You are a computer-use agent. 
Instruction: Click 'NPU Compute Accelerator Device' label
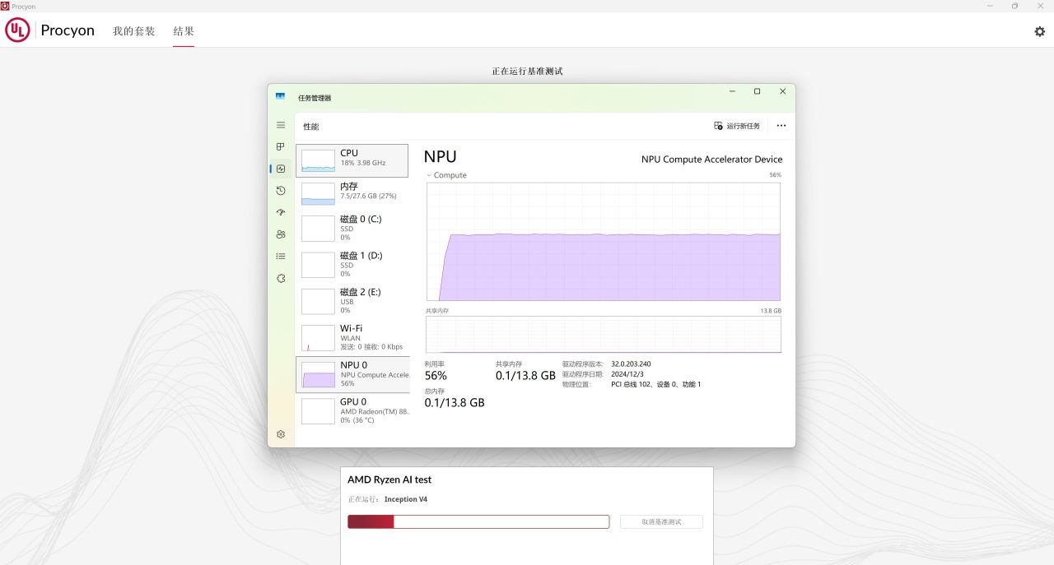712,160
